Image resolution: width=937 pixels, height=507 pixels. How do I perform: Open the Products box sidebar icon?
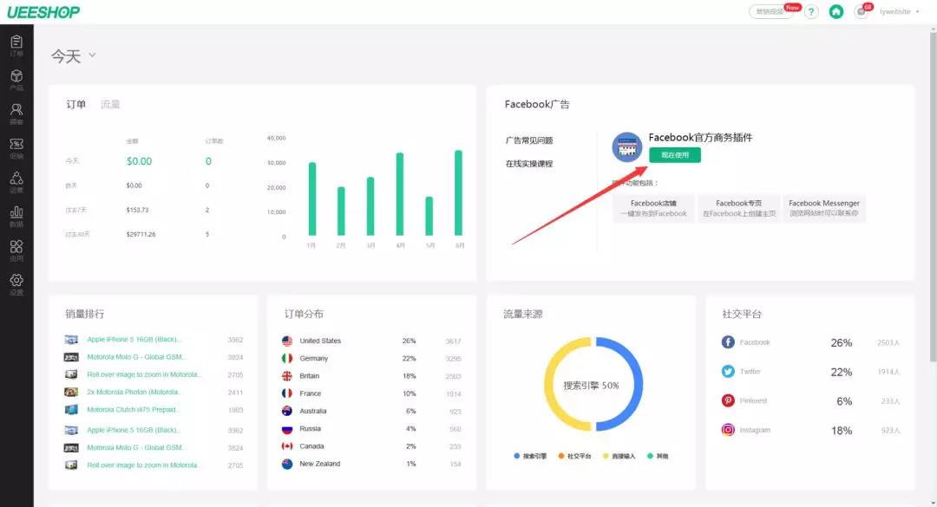[16, 80]
